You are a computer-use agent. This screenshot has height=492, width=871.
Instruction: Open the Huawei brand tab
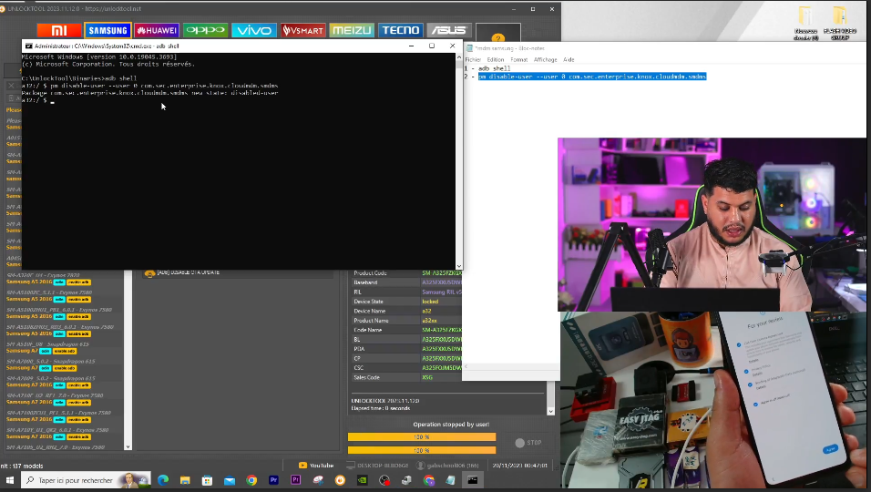(x=157, y=30)
